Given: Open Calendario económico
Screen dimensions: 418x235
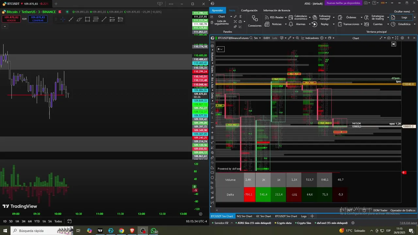Looking at the screenshot, I should [298, 17].
